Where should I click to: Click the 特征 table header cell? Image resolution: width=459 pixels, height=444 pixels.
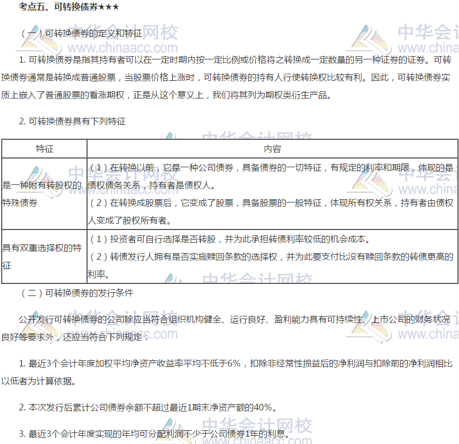[45, 149]
